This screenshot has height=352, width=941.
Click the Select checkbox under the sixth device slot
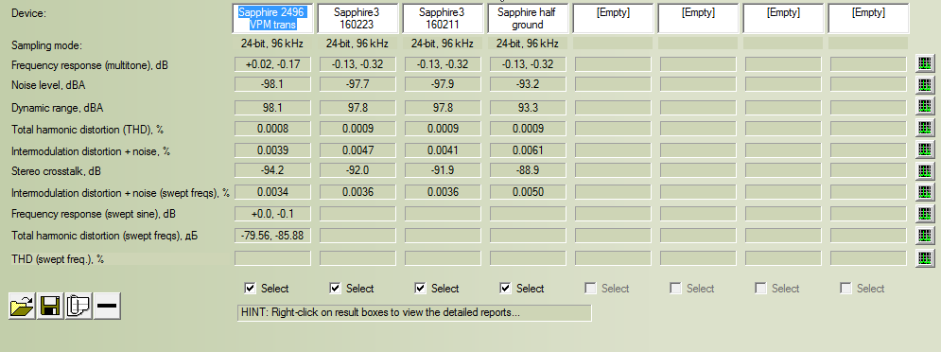click(x=676, y=289)
